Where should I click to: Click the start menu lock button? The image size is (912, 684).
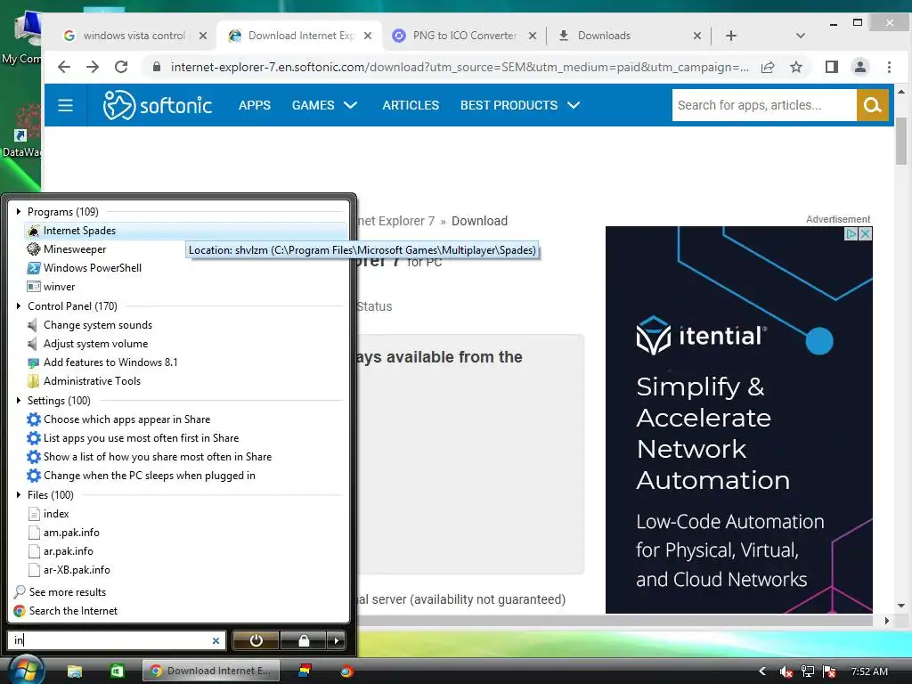tap(304, 640)
